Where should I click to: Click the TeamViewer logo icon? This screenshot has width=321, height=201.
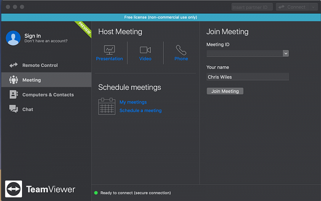[14, 189]
